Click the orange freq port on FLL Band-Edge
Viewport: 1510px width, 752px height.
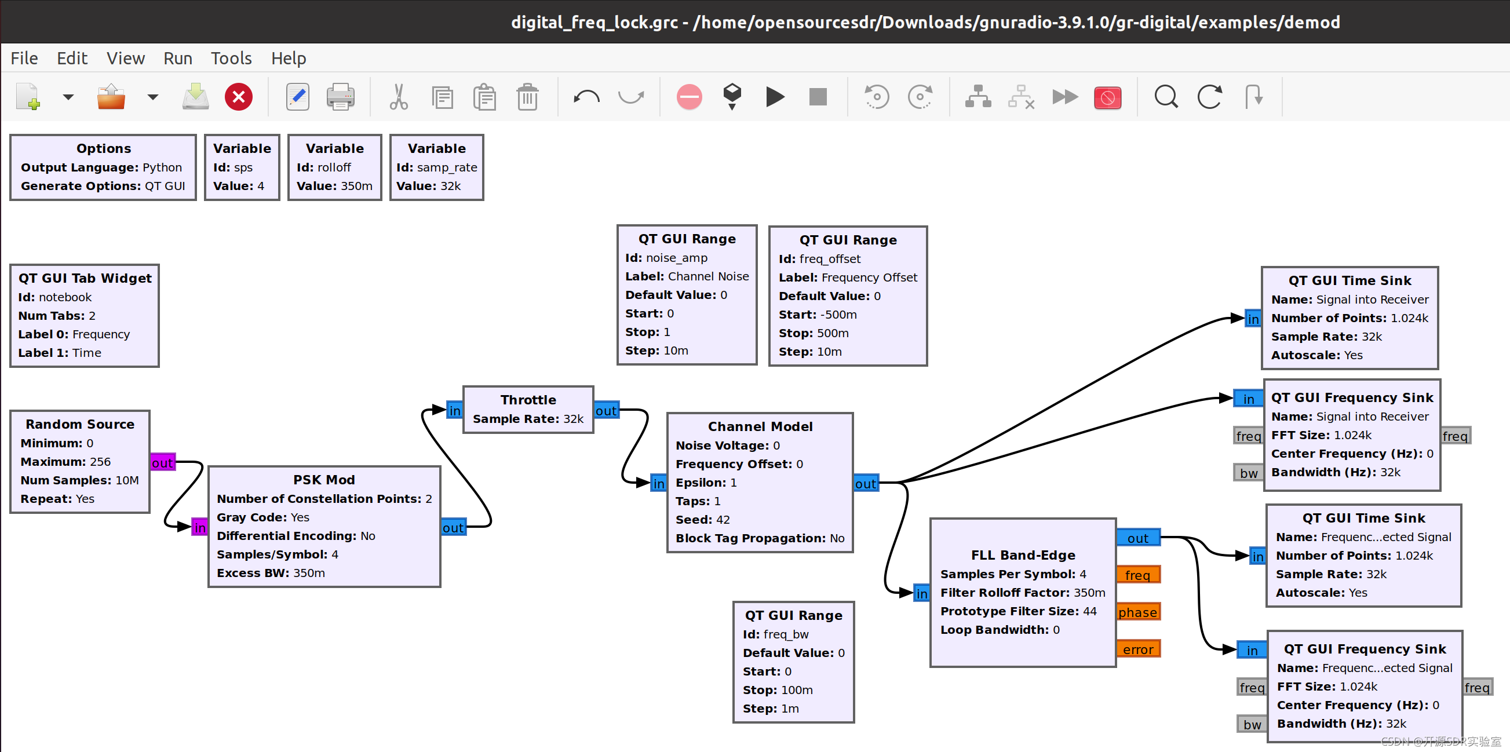(x=1138, y=575)
